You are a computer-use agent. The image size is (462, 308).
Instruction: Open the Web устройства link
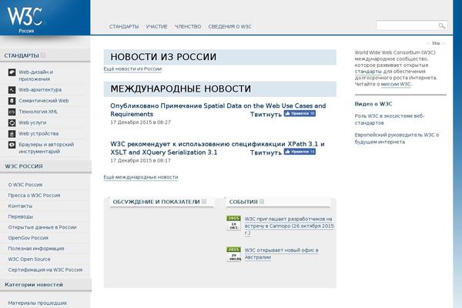(x=38, y=134)
